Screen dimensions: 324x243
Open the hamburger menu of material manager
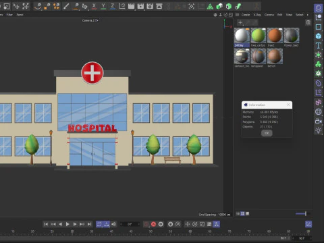(x=237, y=15)
